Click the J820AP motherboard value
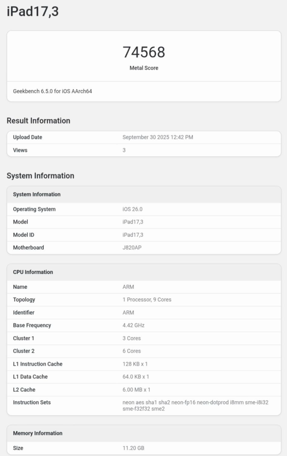287x456 pixels. (x=132, y=248)
